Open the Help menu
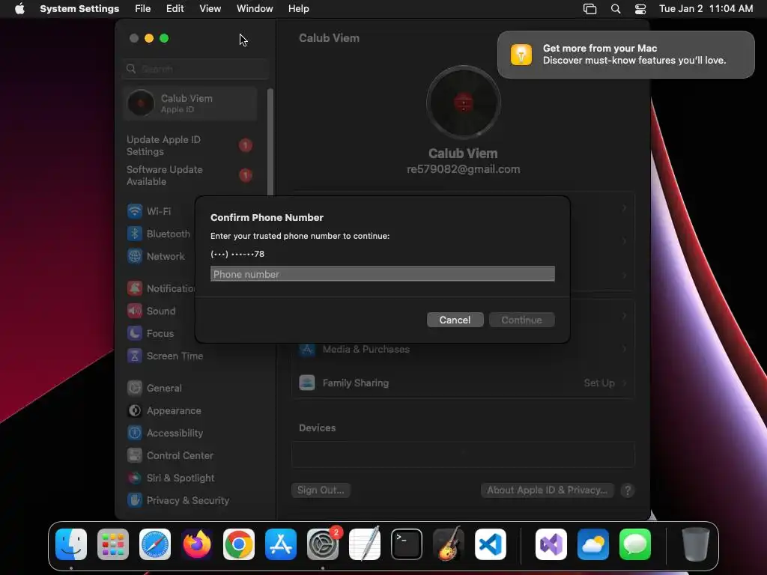The height and width of the screenshot is (575, 767). [298, 9]
